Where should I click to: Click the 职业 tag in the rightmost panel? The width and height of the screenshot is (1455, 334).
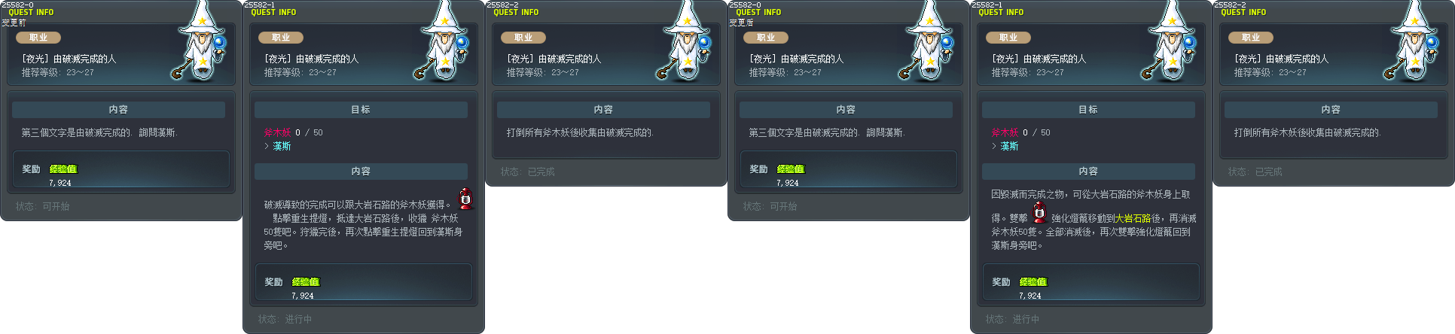(1251, 38)
